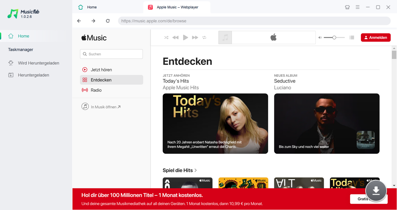Skip to the next track
Screen dimensions: 397x210
(x=195, y=38)
